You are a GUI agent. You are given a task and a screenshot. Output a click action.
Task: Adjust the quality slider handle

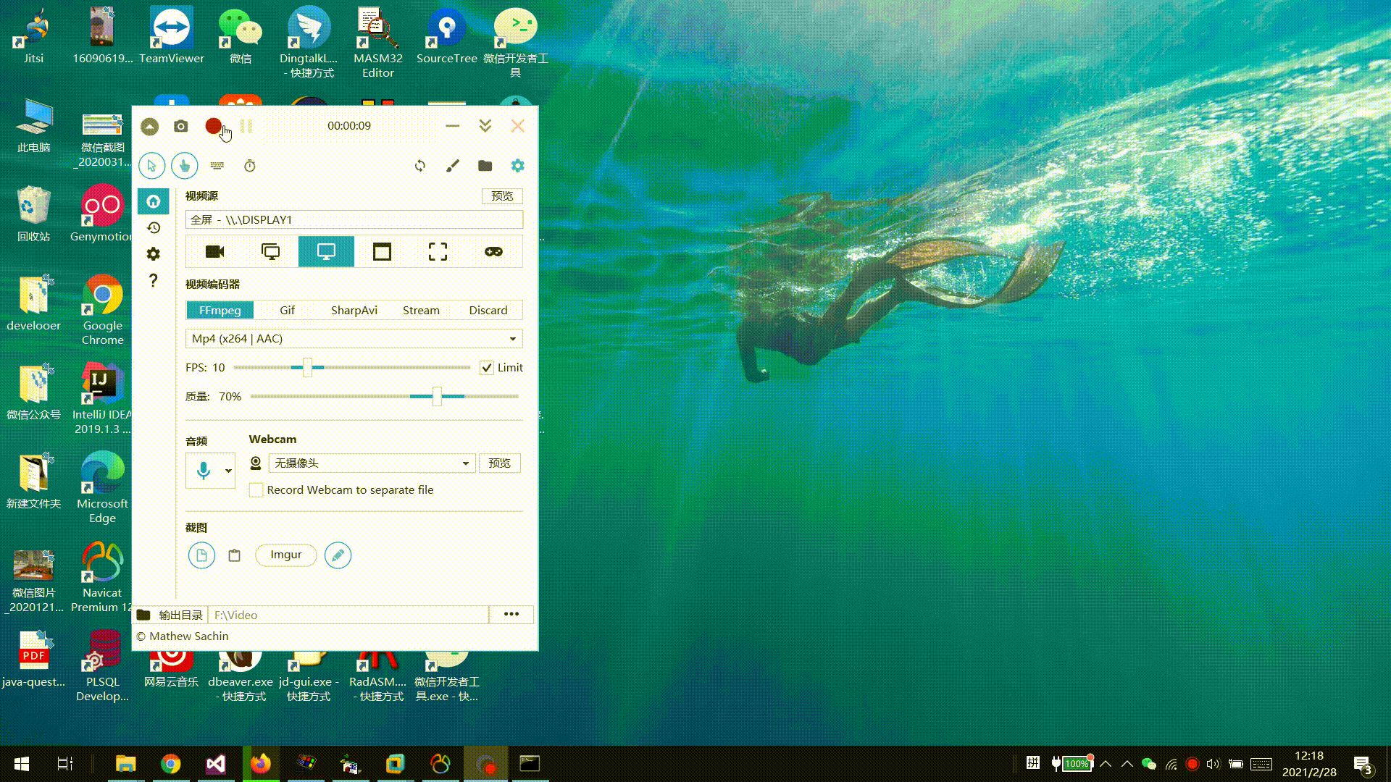(x=437, y=397)
